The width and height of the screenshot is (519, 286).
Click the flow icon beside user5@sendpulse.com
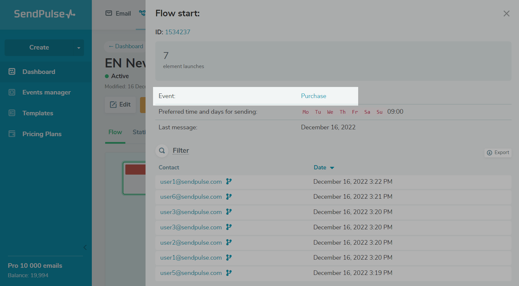[229, 273]
